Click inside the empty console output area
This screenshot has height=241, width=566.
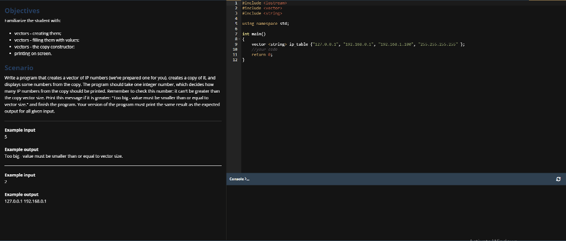pos(396,212)
